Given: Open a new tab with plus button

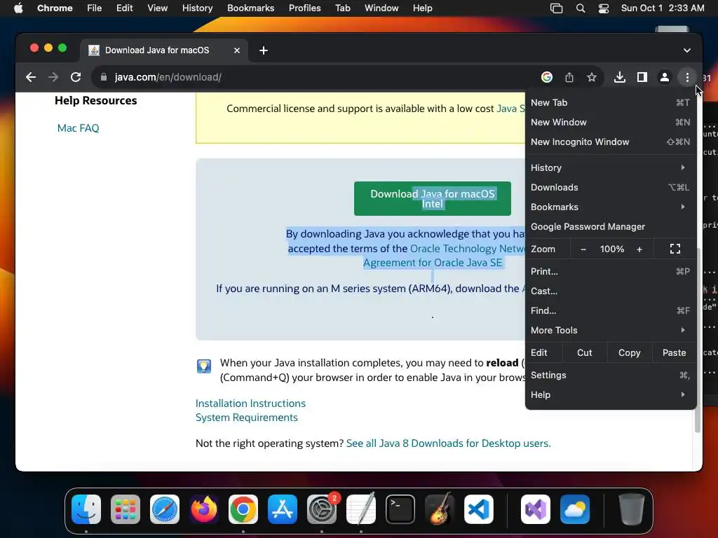Looking at the screenshot, I should click(x=264, y=50).
